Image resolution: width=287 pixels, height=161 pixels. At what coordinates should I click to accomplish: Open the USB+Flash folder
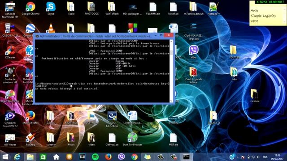click(x=91, y=117)
